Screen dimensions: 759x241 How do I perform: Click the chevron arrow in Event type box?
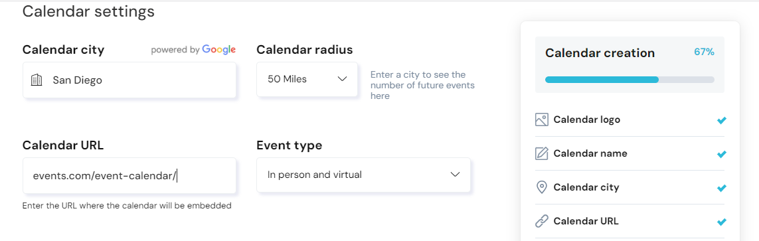(455, 175)
